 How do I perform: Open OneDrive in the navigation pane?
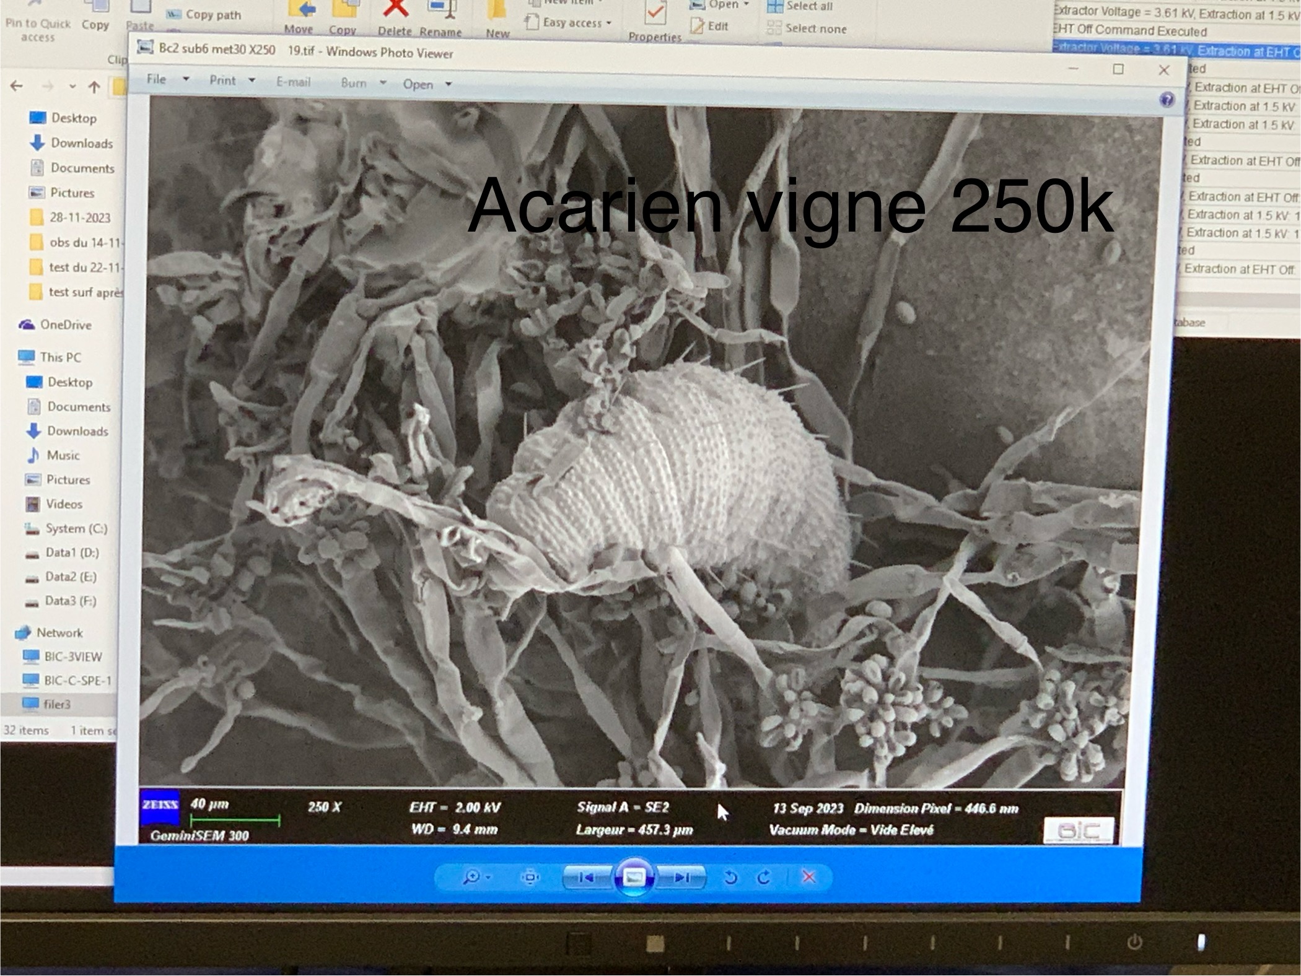[x=65, y=325]
